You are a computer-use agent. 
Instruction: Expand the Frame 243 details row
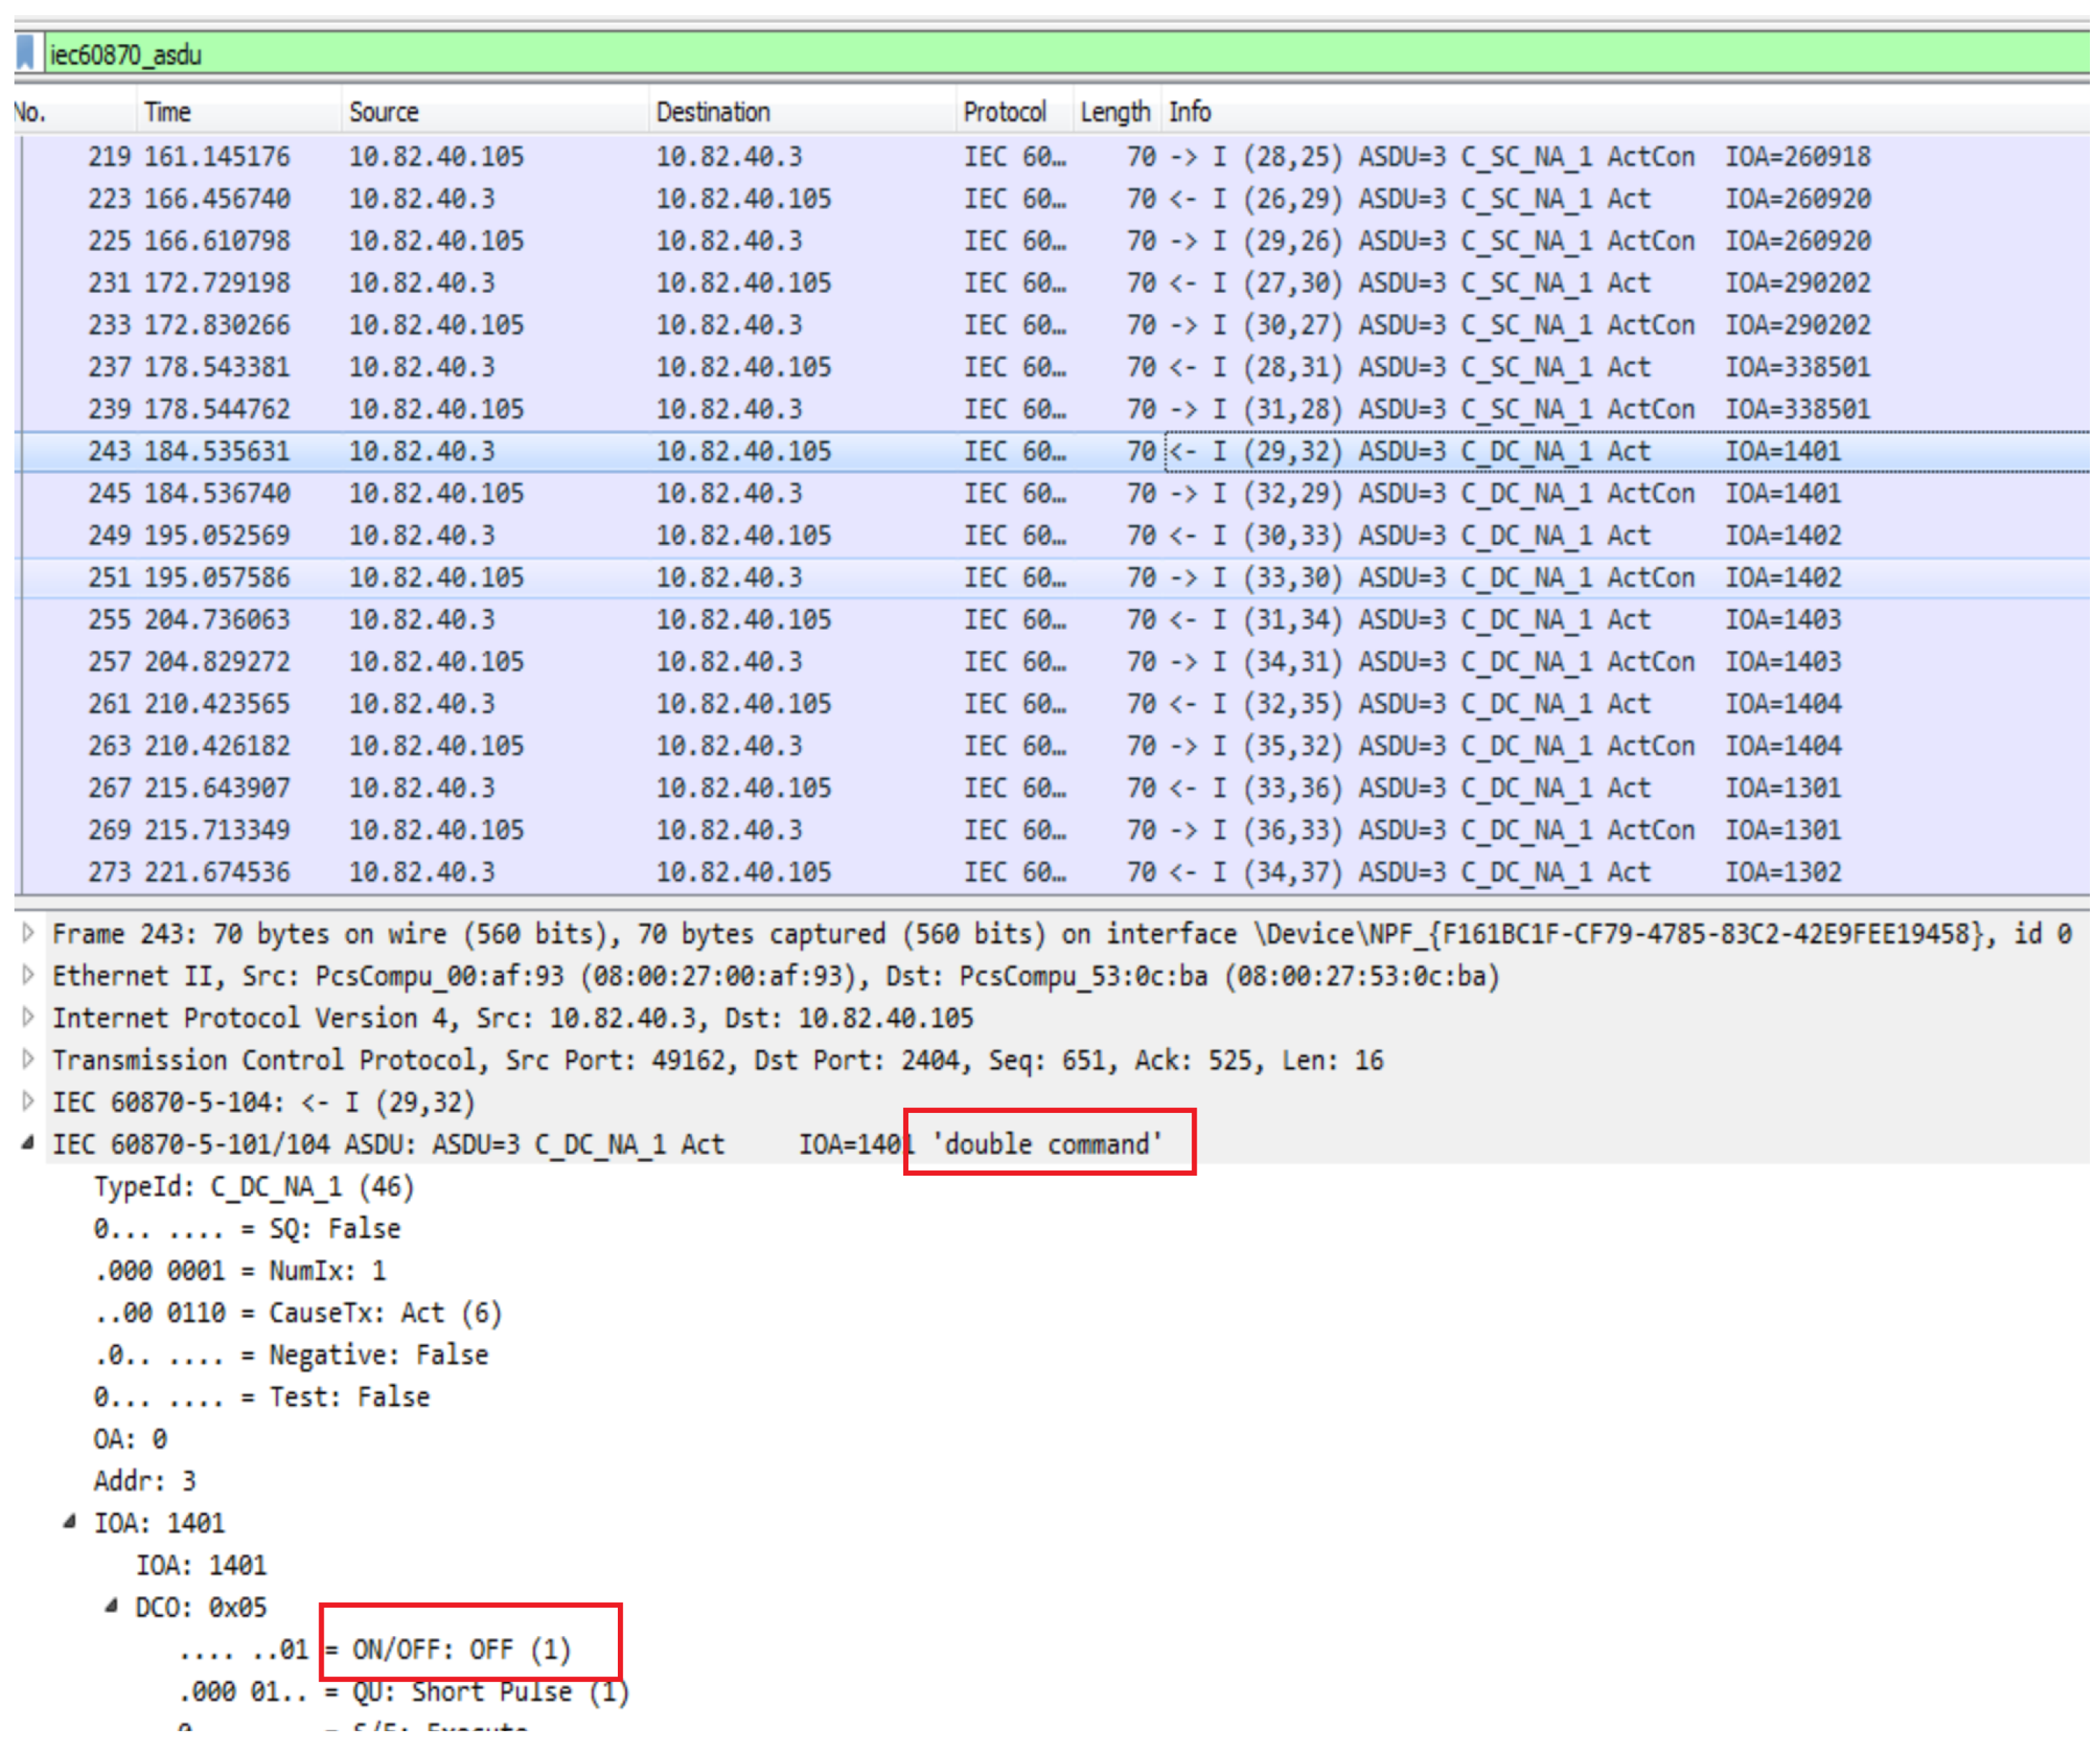[x=28, y=933]
